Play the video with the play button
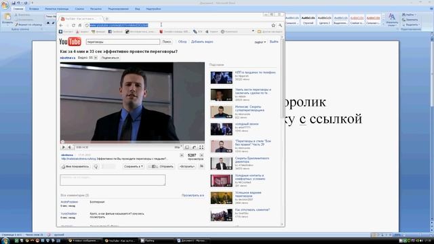This screenshot has width=434, height=244. (63, 147)
